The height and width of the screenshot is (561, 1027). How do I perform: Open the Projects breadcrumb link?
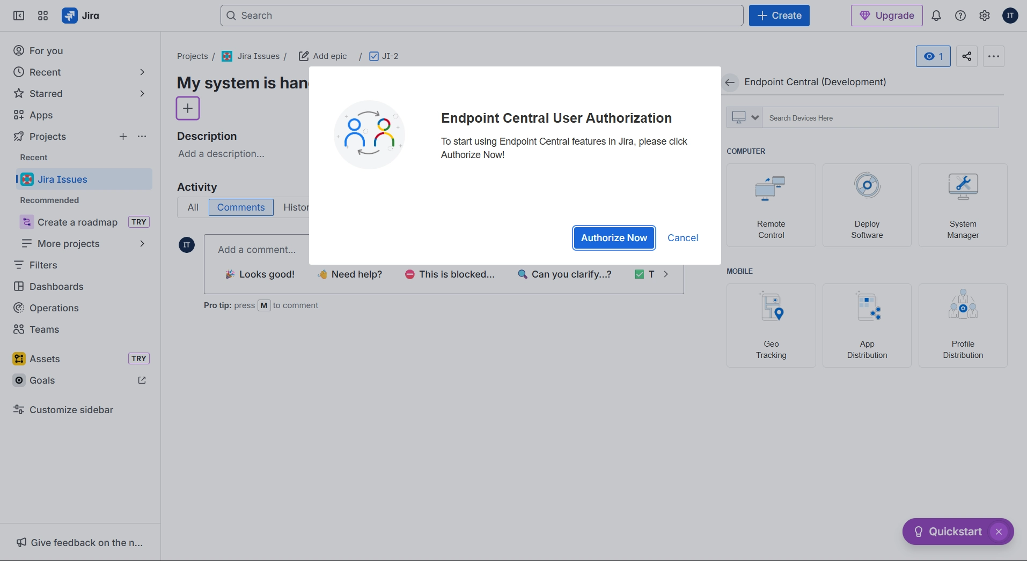tap(192, 56)
